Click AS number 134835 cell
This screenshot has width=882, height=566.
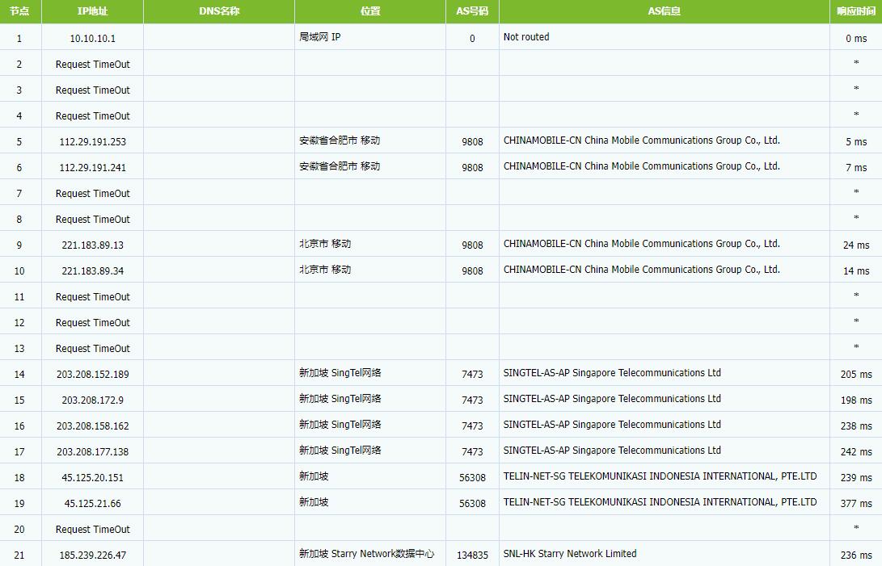point(472,556)
